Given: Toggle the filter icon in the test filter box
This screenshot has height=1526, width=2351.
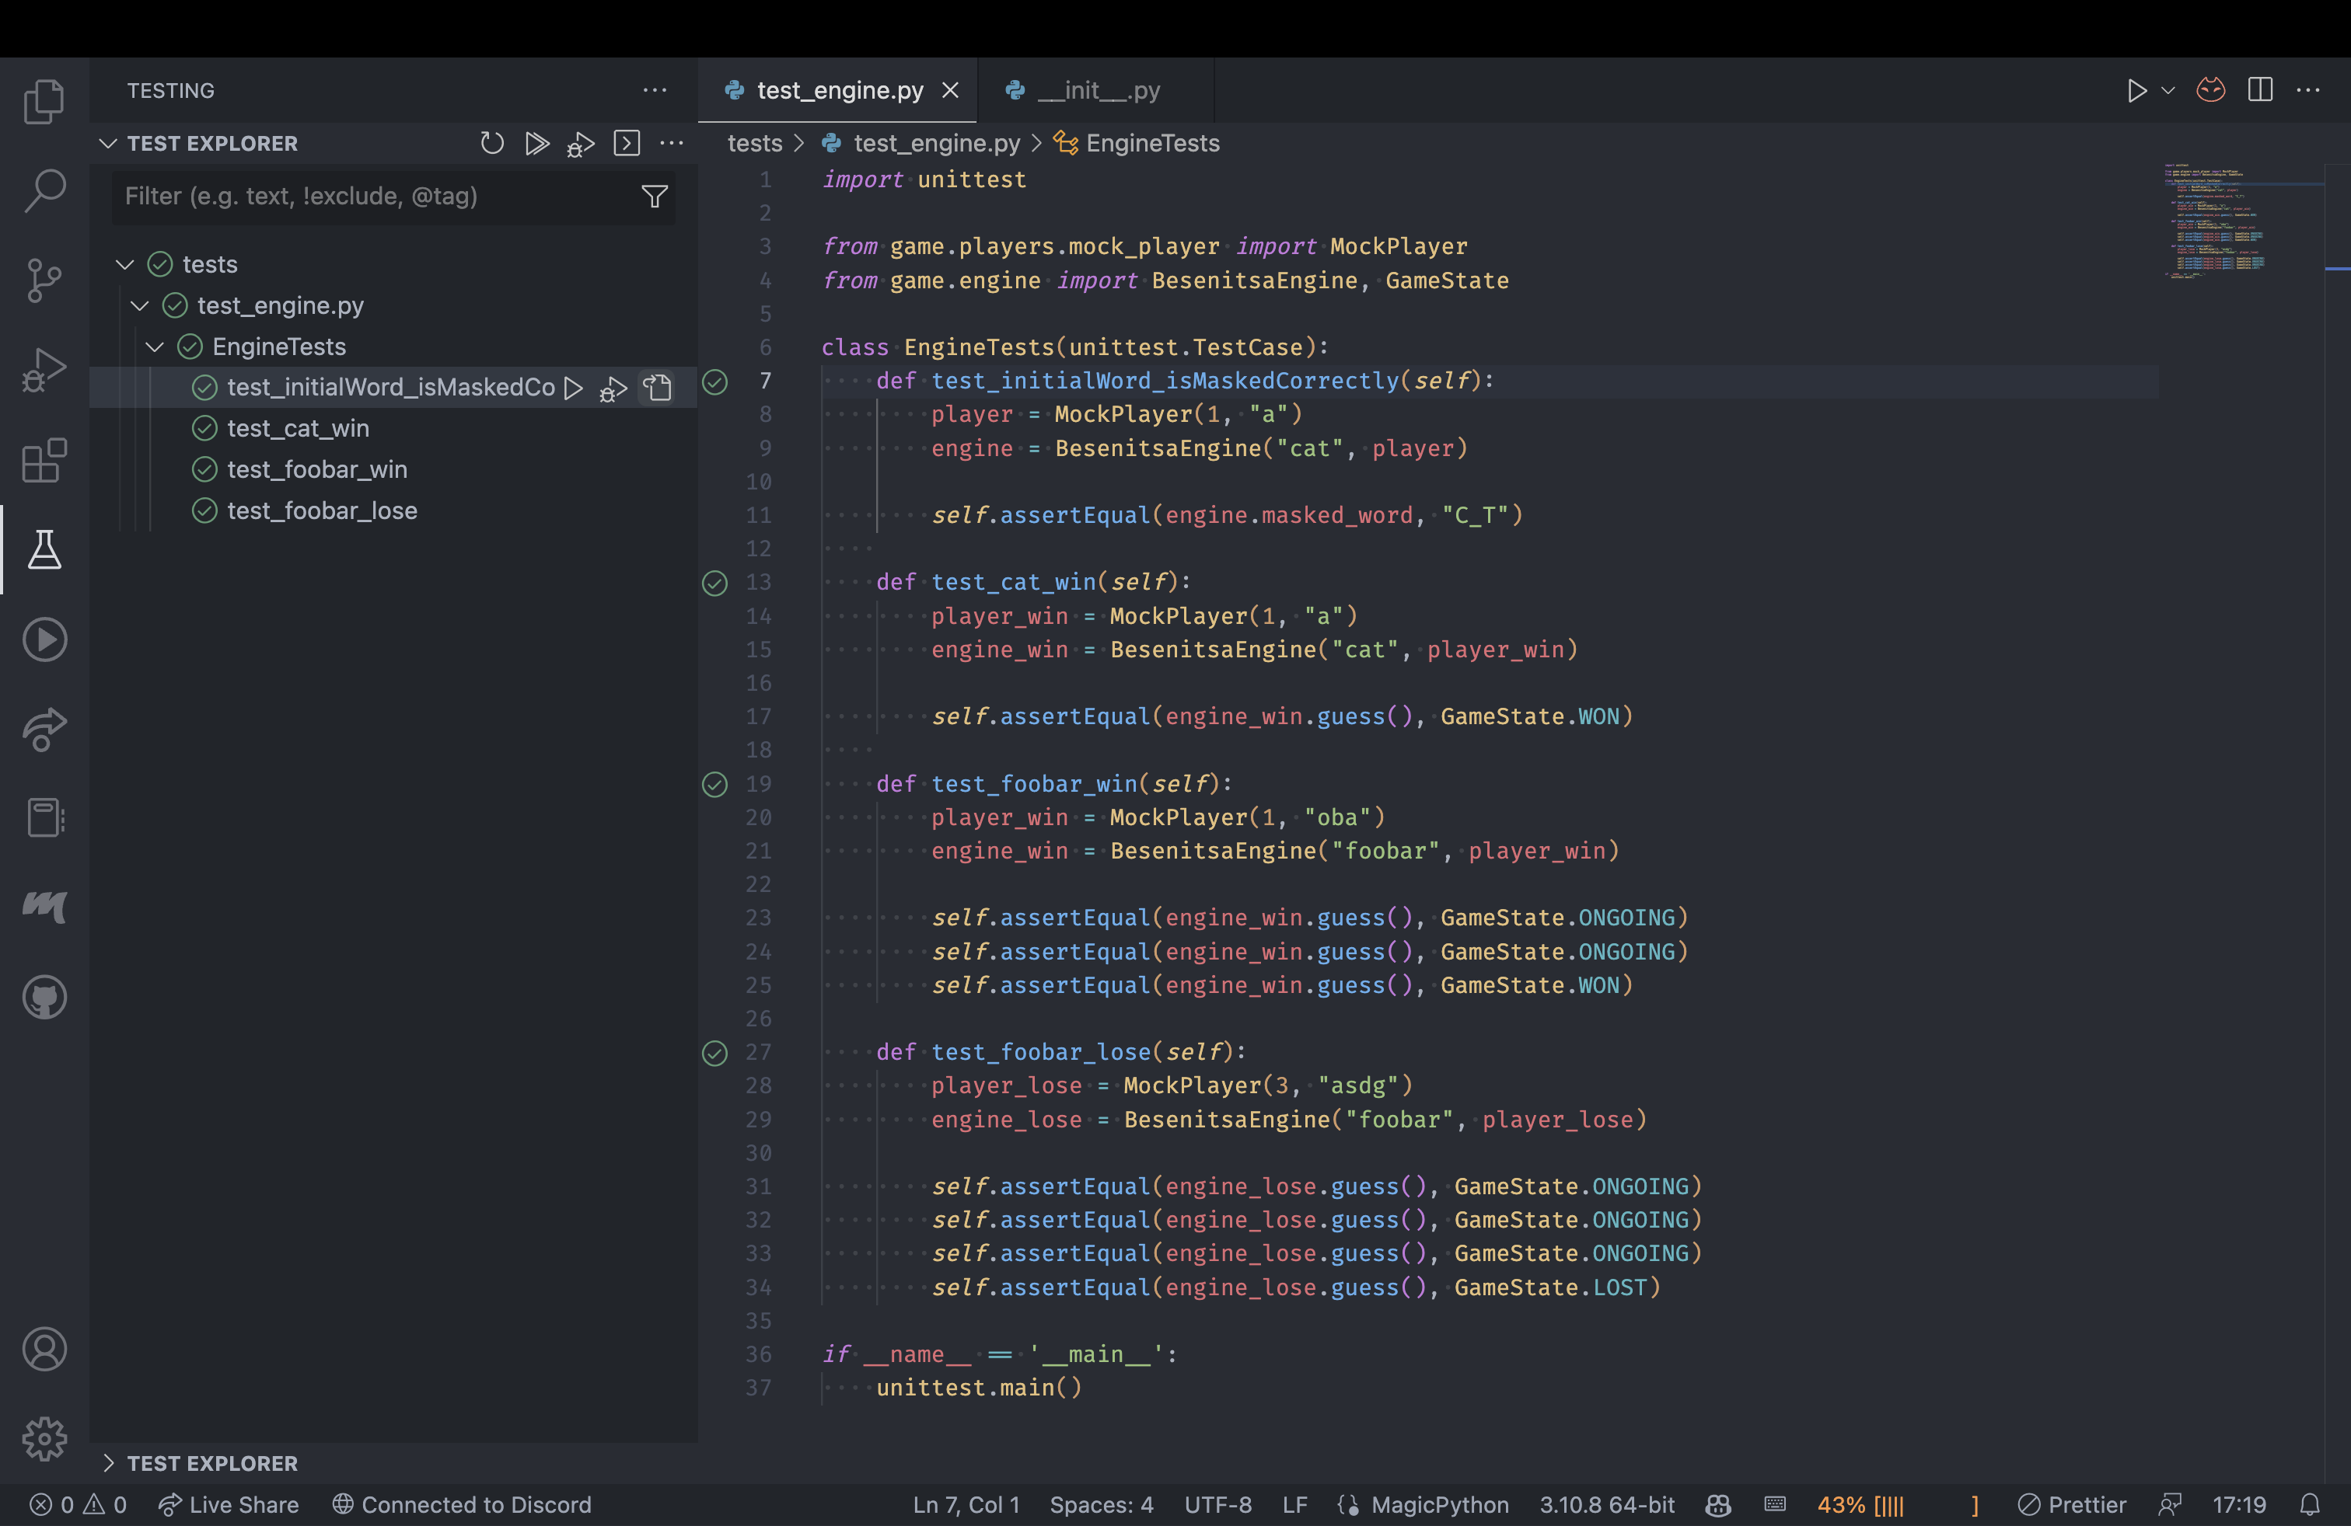Looking at the screenshot, I should point(655,197).
